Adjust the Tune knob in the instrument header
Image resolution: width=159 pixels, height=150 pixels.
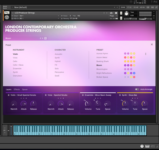click(126, 14)
